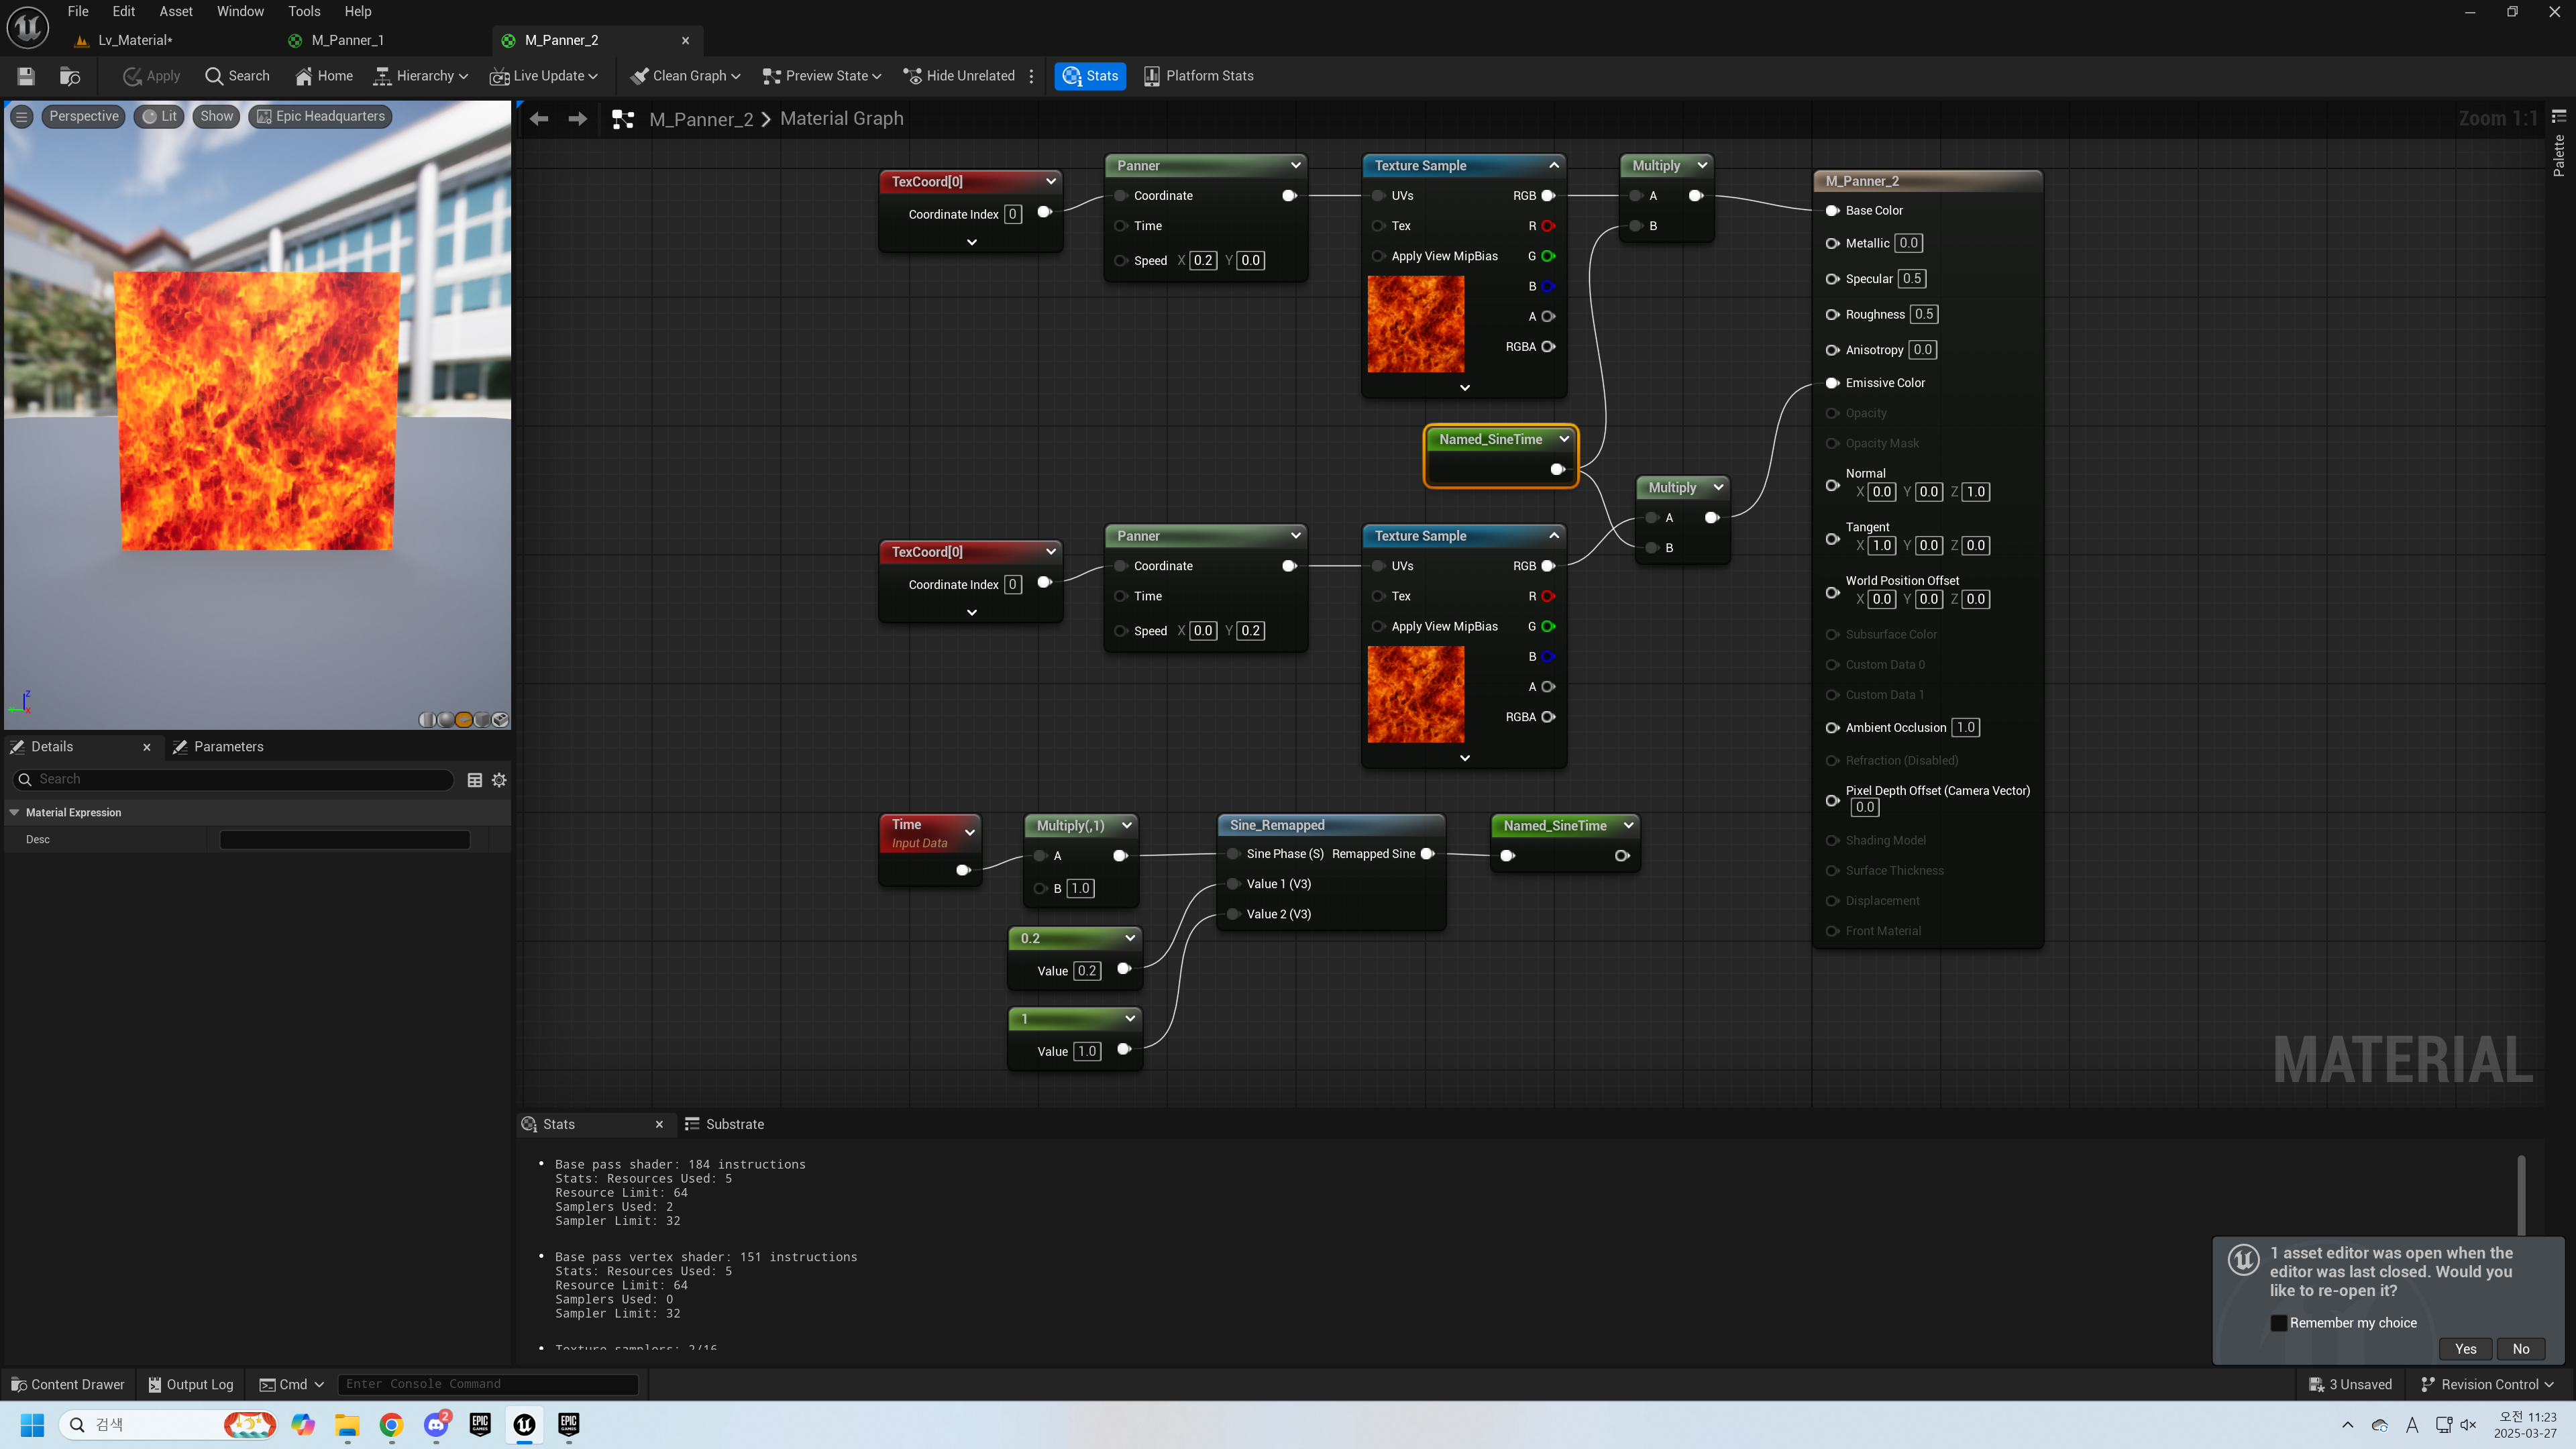Navigate back with the left arrow
Viewport: 2576px width, 1449px height.
click(x=539, y=119)
